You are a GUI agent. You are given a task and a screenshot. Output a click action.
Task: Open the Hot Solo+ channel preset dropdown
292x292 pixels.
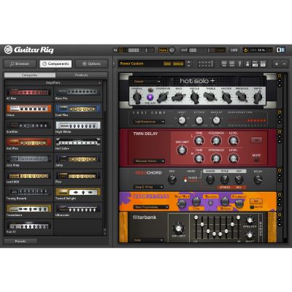pyautogui.click(x=147, y=82)
